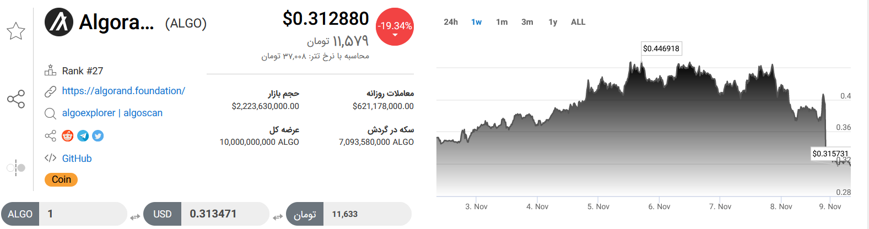Open Algorand's Telegram channel

tap(83, 136)
